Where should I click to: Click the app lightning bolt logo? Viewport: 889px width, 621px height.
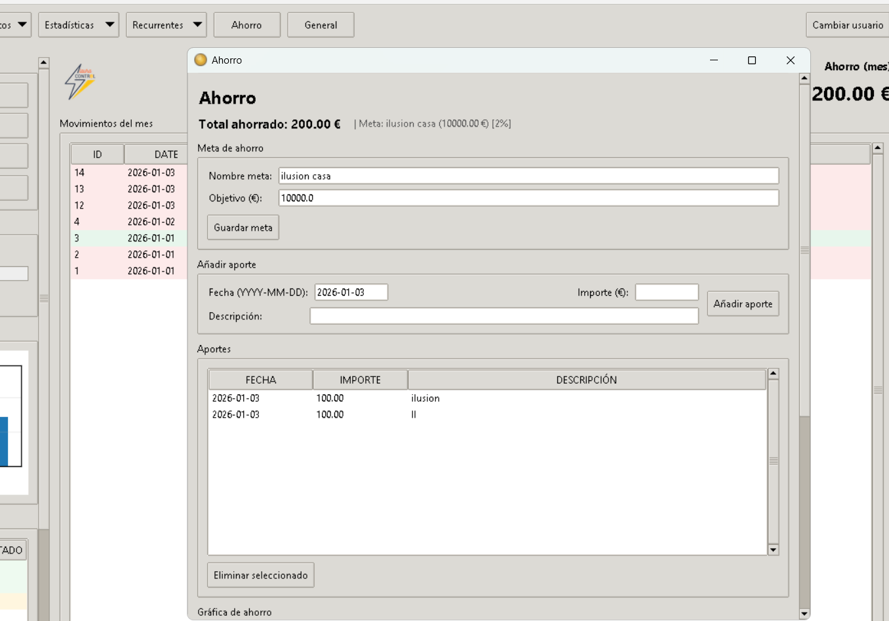pos(80,82)
